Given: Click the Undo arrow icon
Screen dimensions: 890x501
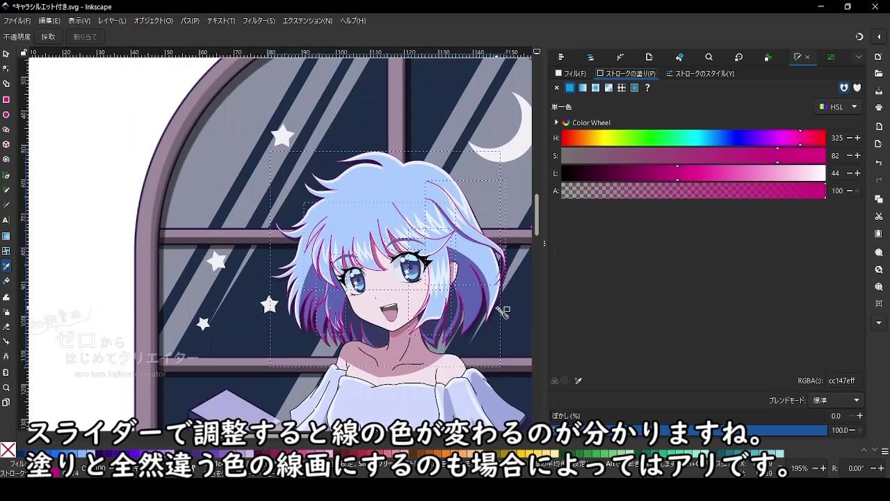Looking at the screenshot, I should click(879, 163).
